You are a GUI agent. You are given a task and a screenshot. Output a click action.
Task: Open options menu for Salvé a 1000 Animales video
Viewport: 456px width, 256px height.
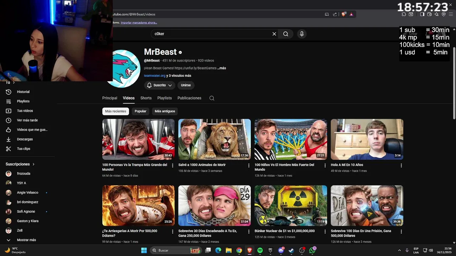[x=249, y=165]
